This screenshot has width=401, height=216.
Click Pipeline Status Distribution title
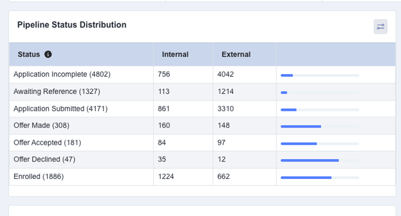tap(72, 25)
